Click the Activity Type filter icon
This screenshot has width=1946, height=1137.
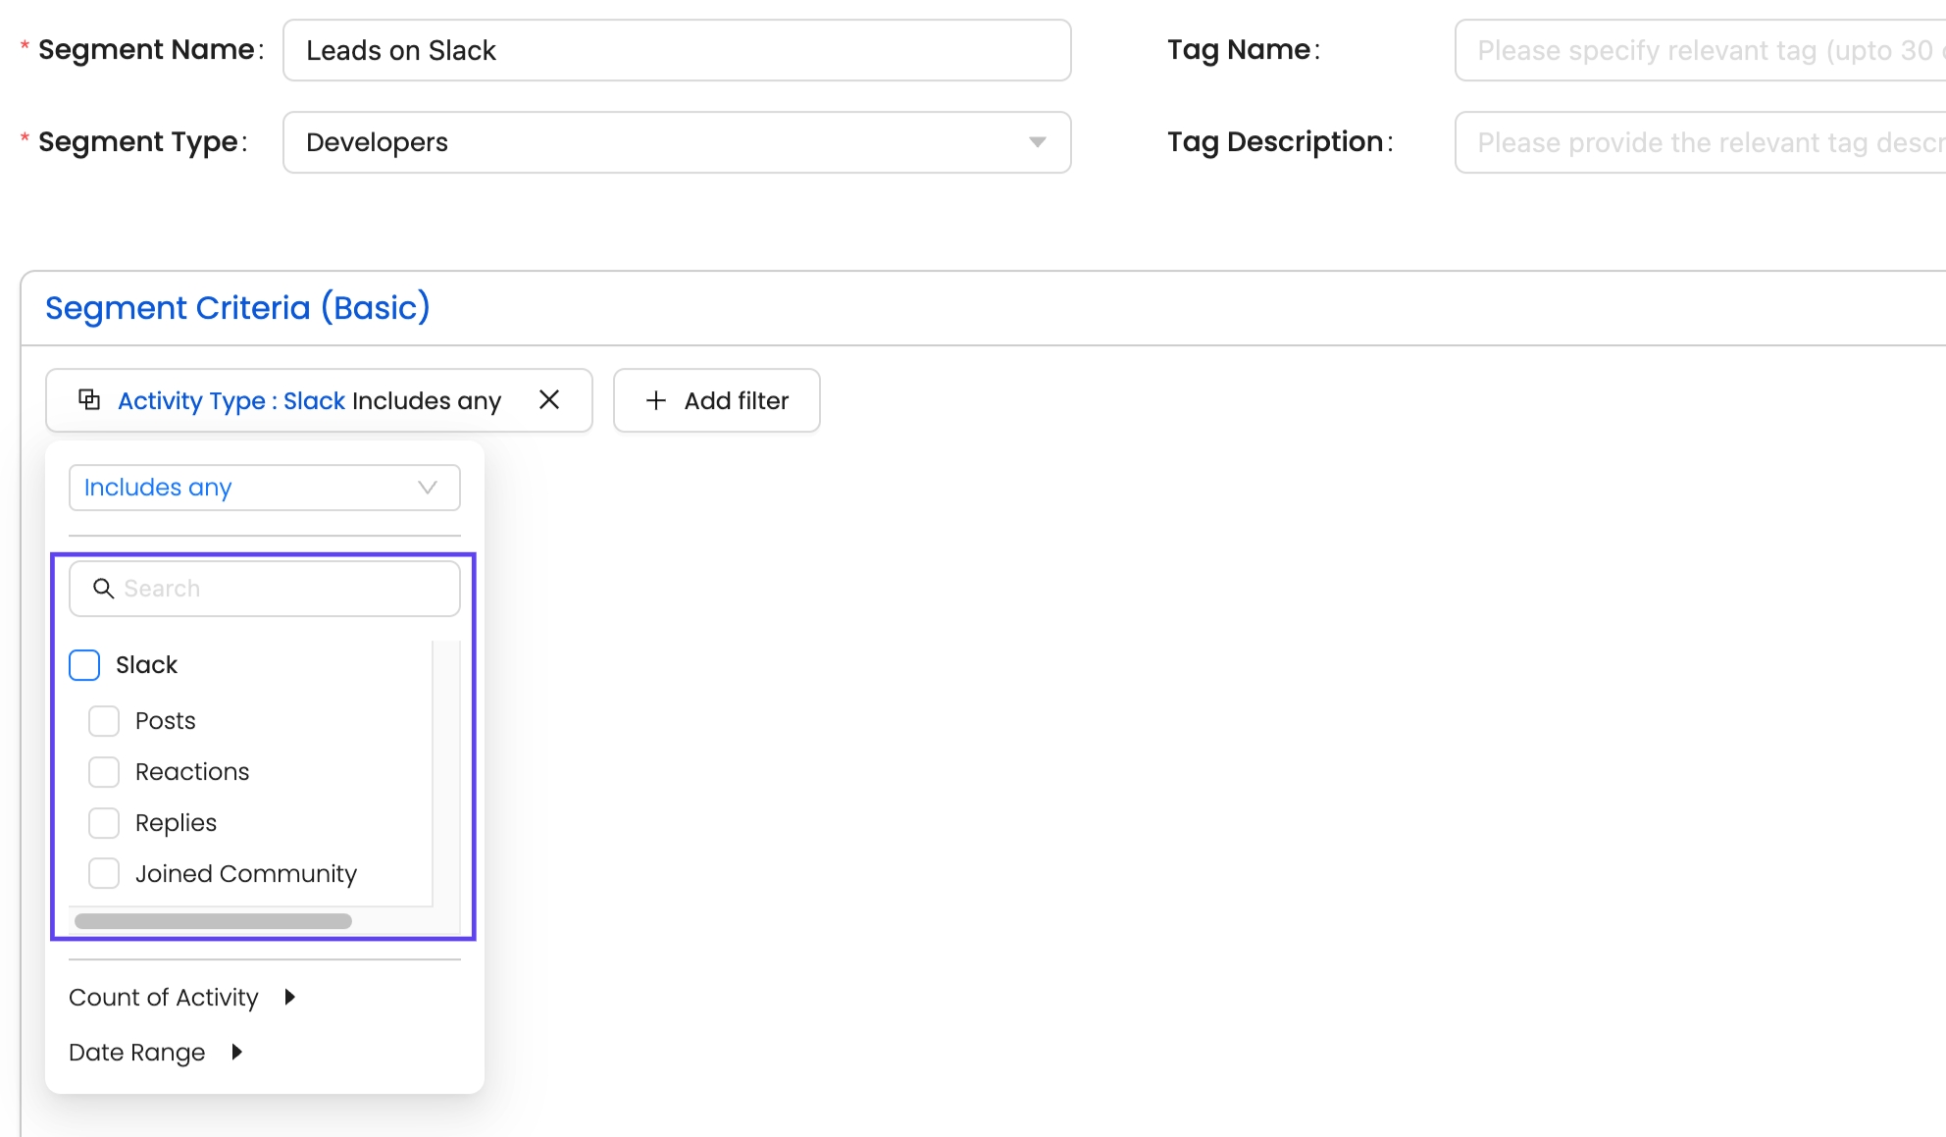click(x=89, y=399)
